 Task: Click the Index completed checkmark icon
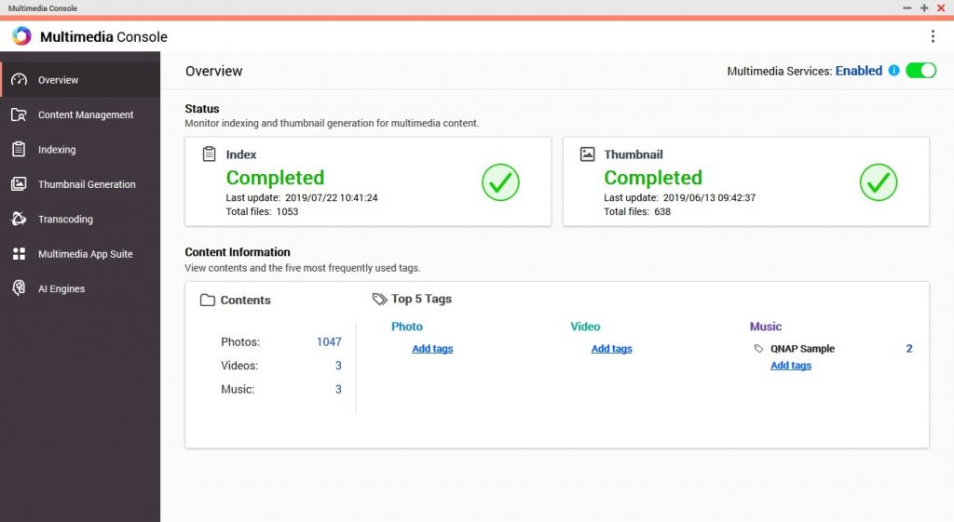click(x=500, y=182)
